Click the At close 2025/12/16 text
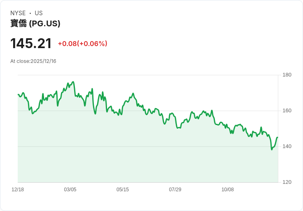This screenshot has width=303, height=211. click(x=33, y=61)
